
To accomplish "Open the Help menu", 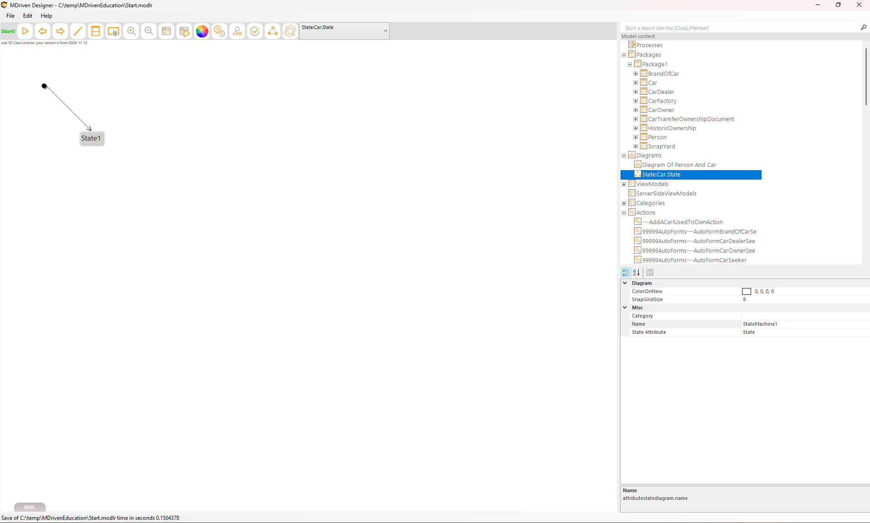I will (x=46, y=16).
